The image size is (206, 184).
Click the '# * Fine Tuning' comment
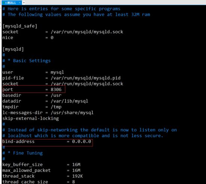pyautogui.click(x=22, y=153)
